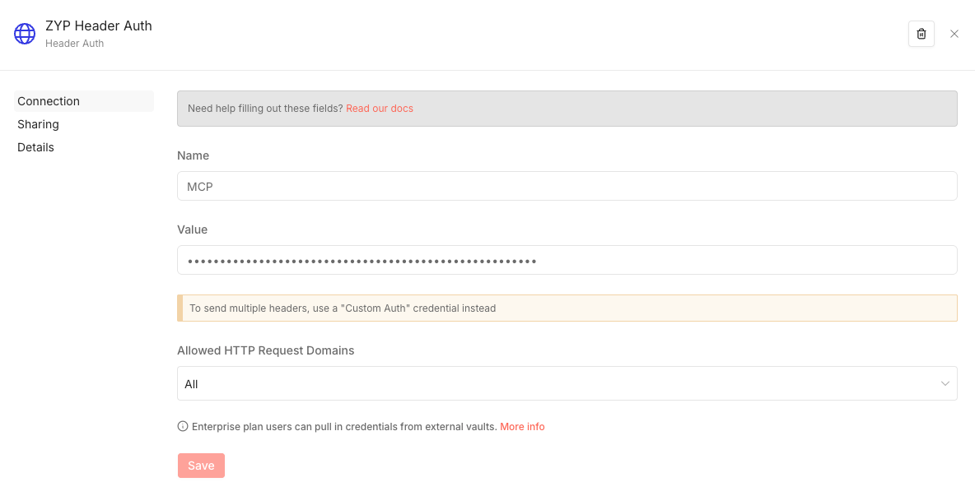The height and width of the screenshot is (496, 975).
Task: Expand the domains chevron arrow
Action: coord(945,383)
